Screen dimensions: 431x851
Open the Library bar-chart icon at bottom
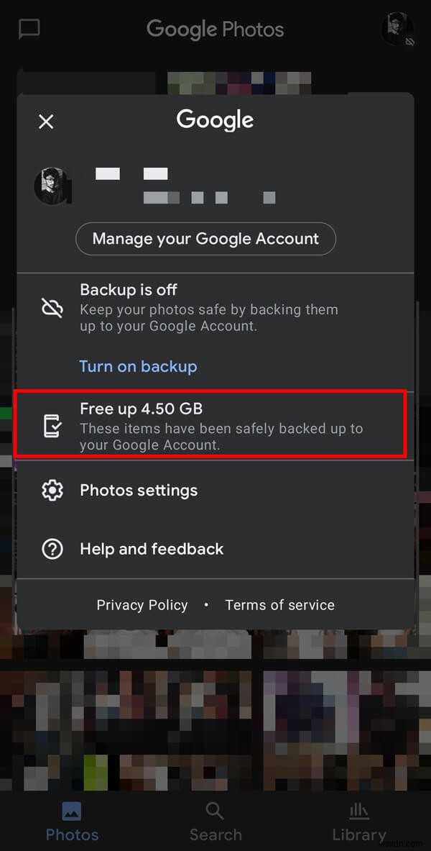358,811
